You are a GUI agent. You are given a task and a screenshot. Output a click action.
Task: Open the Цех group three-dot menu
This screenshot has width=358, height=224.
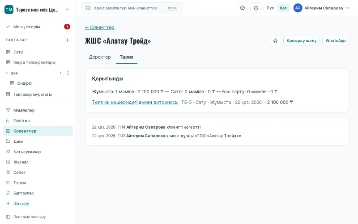point(68,73)
